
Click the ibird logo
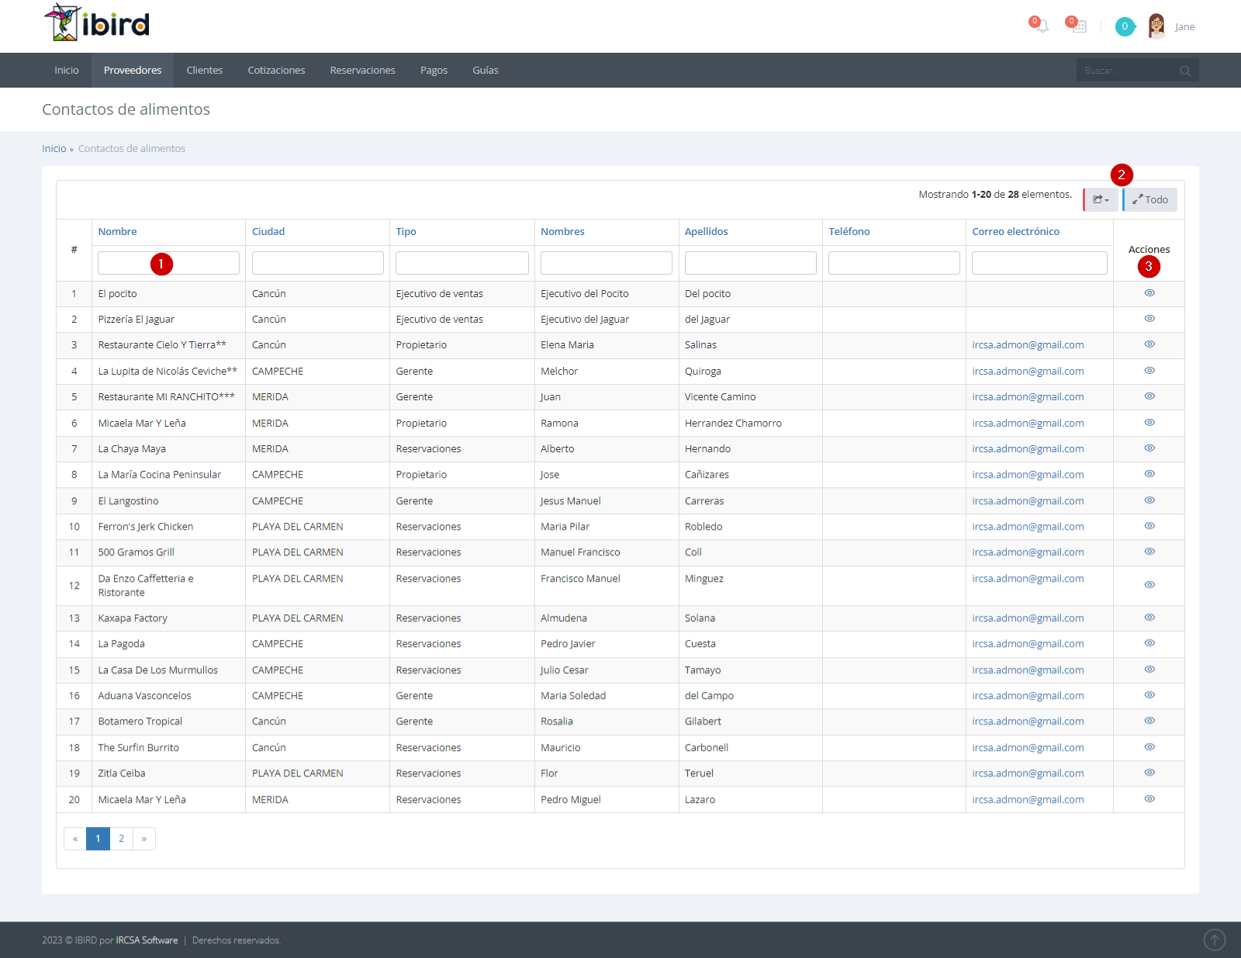[97, 23]
